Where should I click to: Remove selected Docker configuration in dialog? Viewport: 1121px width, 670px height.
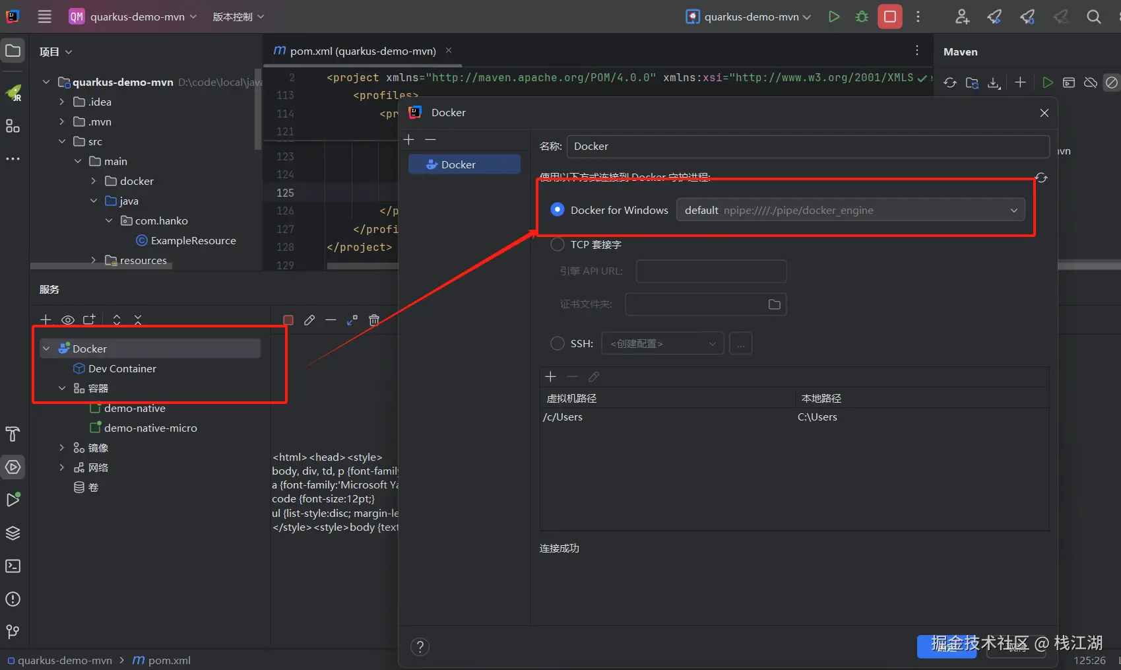pyautogui.click(x=430, y=139)
